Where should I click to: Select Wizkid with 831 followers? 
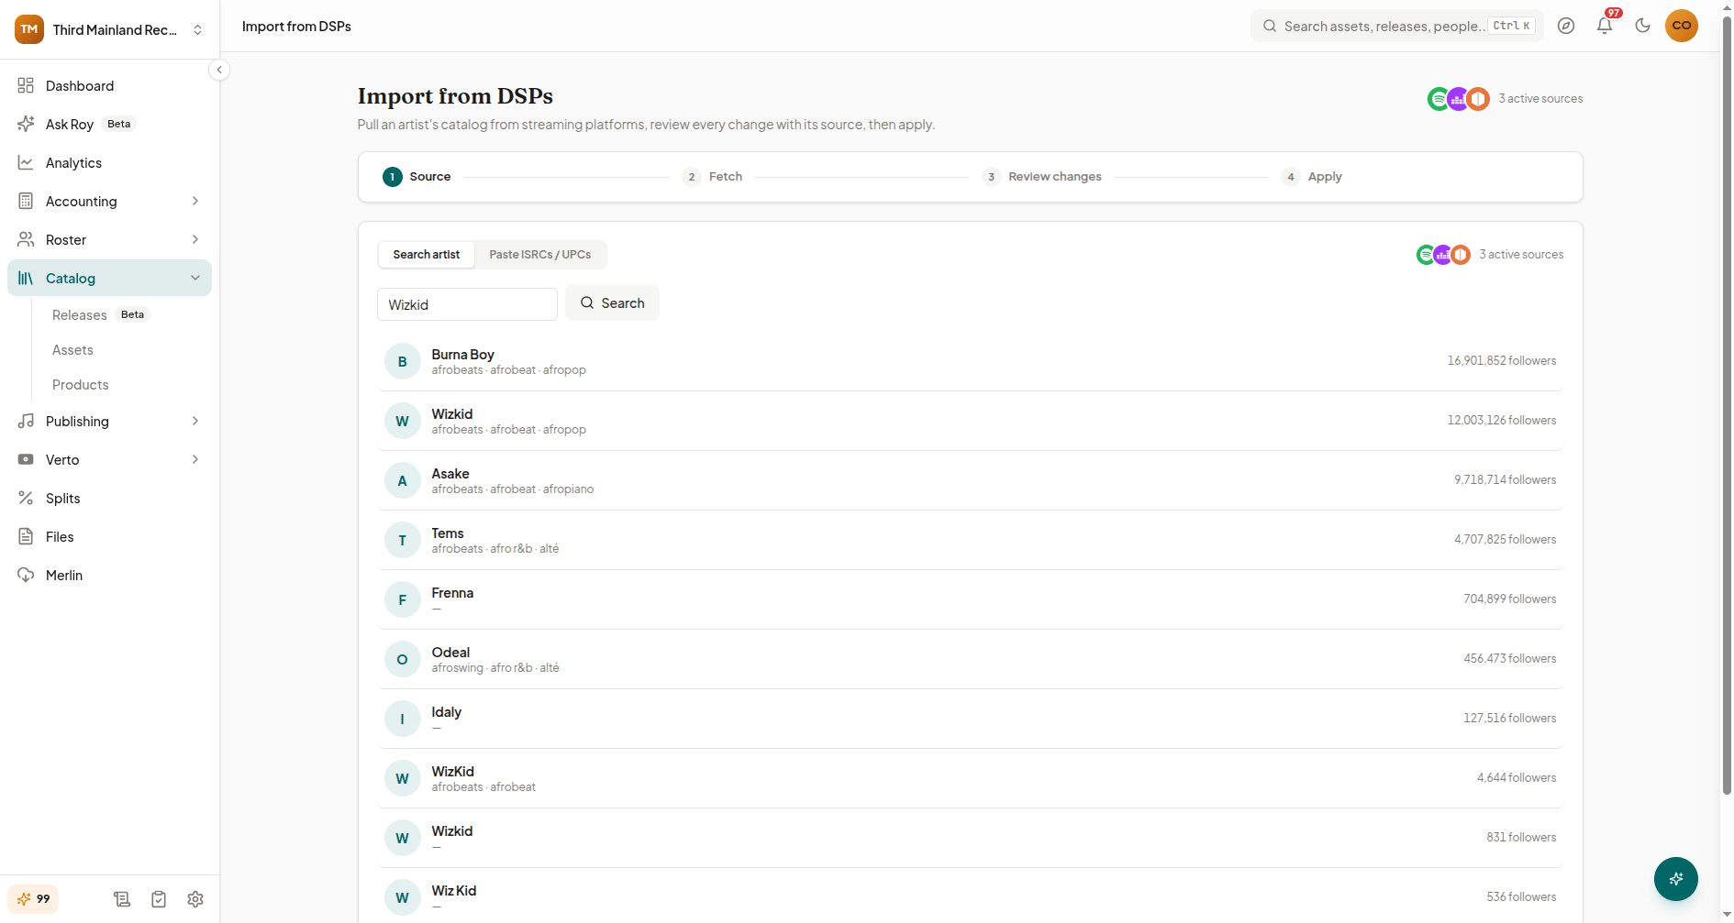tap(970, 838)
